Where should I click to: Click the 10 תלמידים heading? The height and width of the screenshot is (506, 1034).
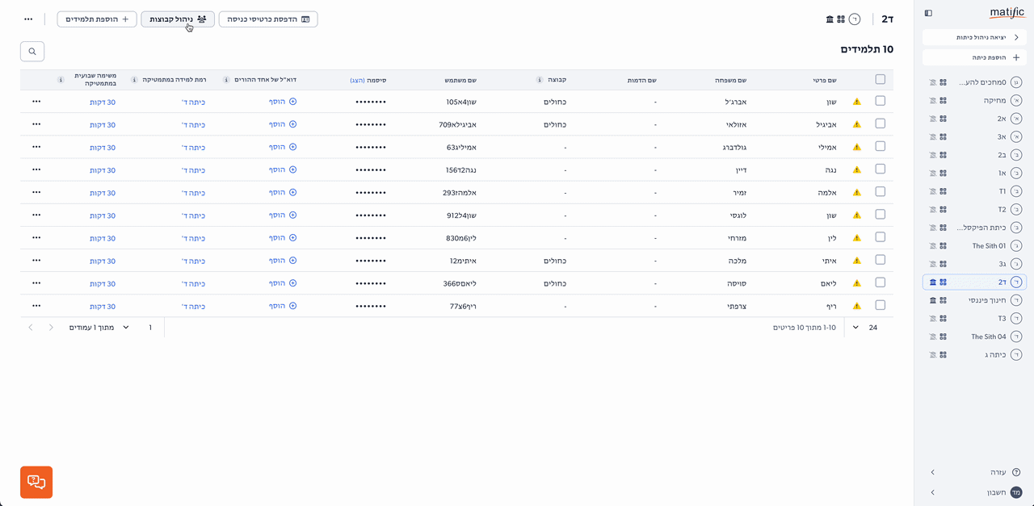(x=867, y=49)
